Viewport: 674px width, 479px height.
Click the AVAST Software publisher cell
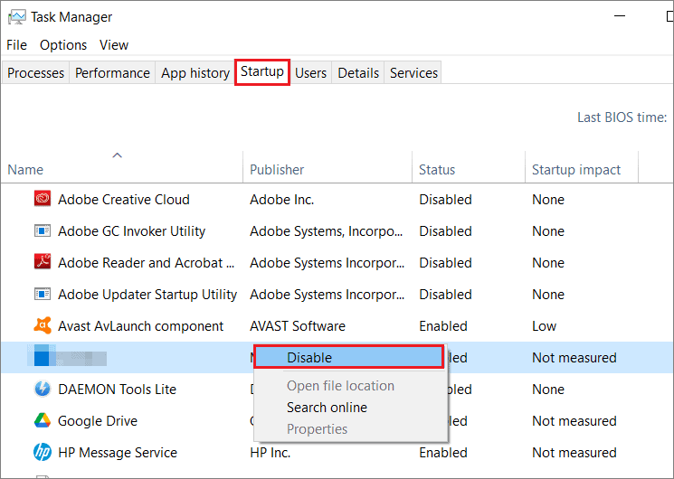coord(298,326)
